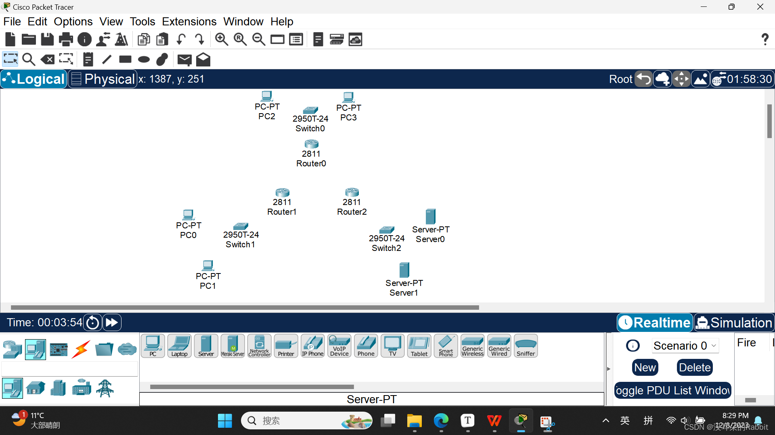775x435 pixels.
Task: Click Delete scenario button
Action: tap(694, 367)
